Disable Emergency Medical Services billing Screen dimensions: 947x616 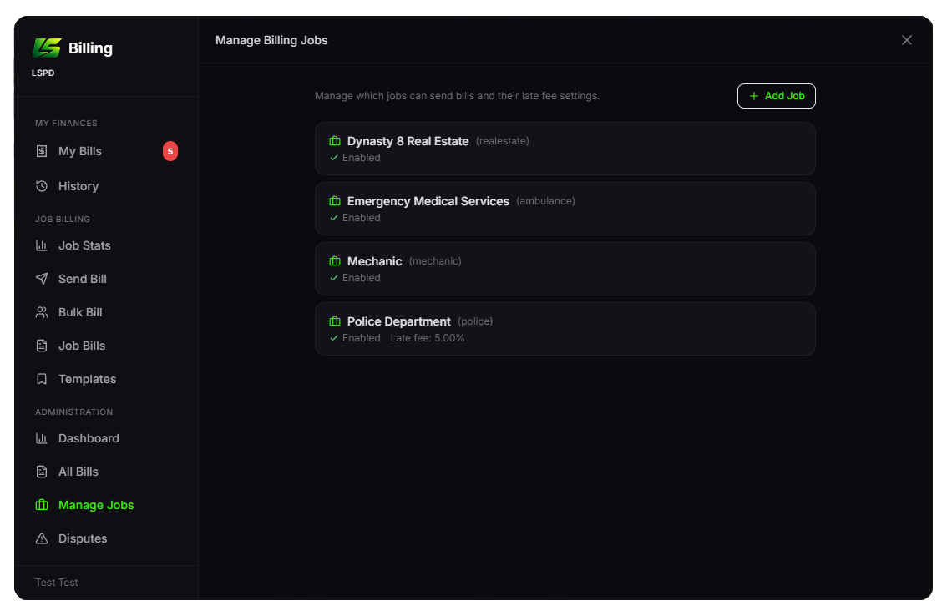click(333, 217)
